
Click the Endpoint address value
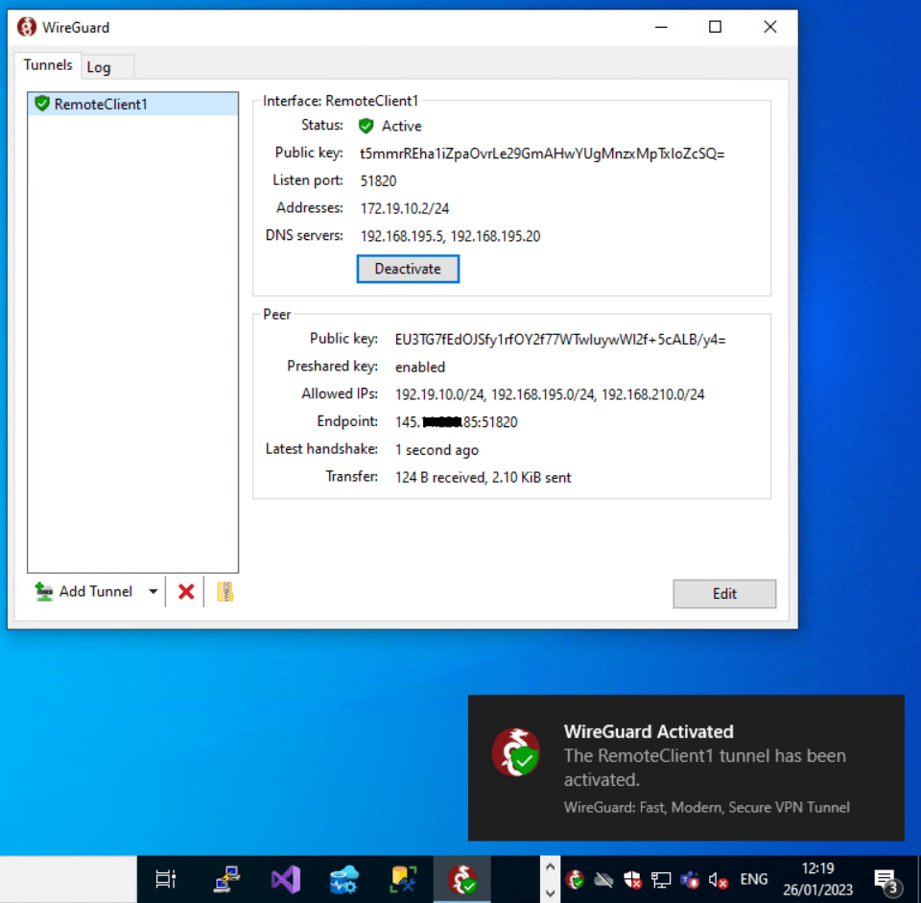457,422
